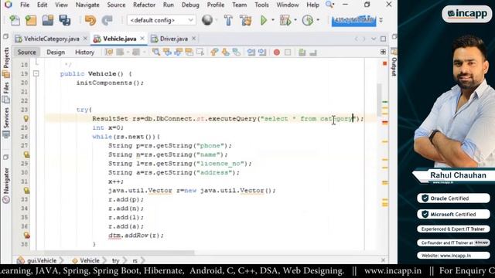
Task: Switch to Driver.java tab
Action: point(173,39)
